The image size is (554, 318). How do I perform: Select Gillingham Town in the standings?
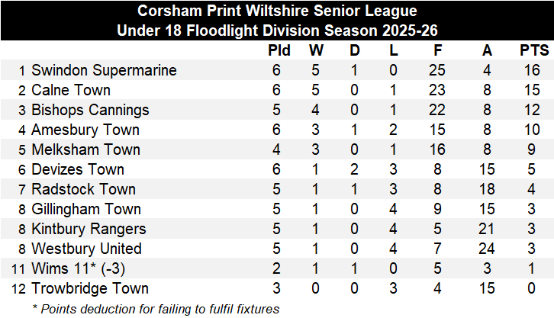coord(85,209)
